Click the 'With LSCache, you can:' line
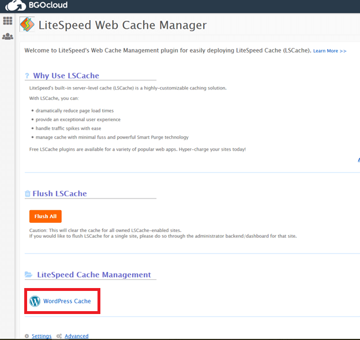The width and height of the screenshot is (360, 340). point(54,98)
